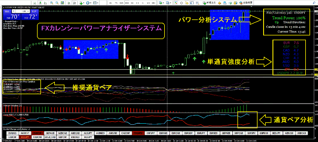This screenshot has width=318, height=142.
Task: Click the BUY button
Action: (34, 12)
